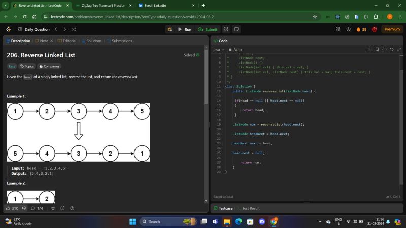Open the timer alarm clock icon
Viewport: 406px width, 228px height.
tap(226, 29)
